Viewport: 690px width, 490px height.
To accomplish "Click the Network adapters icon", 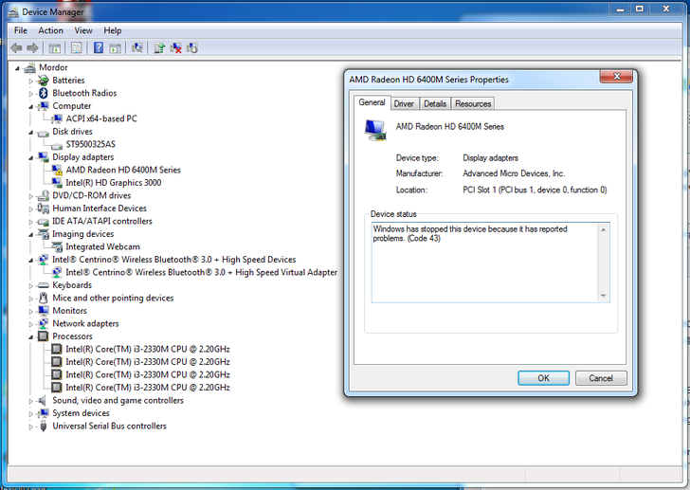I will tap(44, 323).
